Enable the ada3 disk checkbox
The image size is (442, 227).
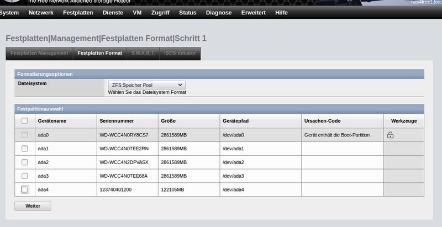pos(24,176)
